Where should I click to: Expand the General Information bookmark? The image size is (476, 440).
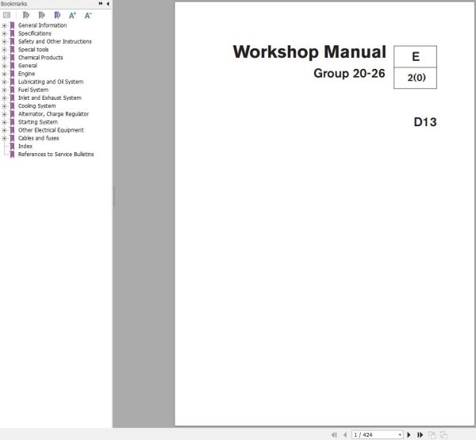coord(4,25)
